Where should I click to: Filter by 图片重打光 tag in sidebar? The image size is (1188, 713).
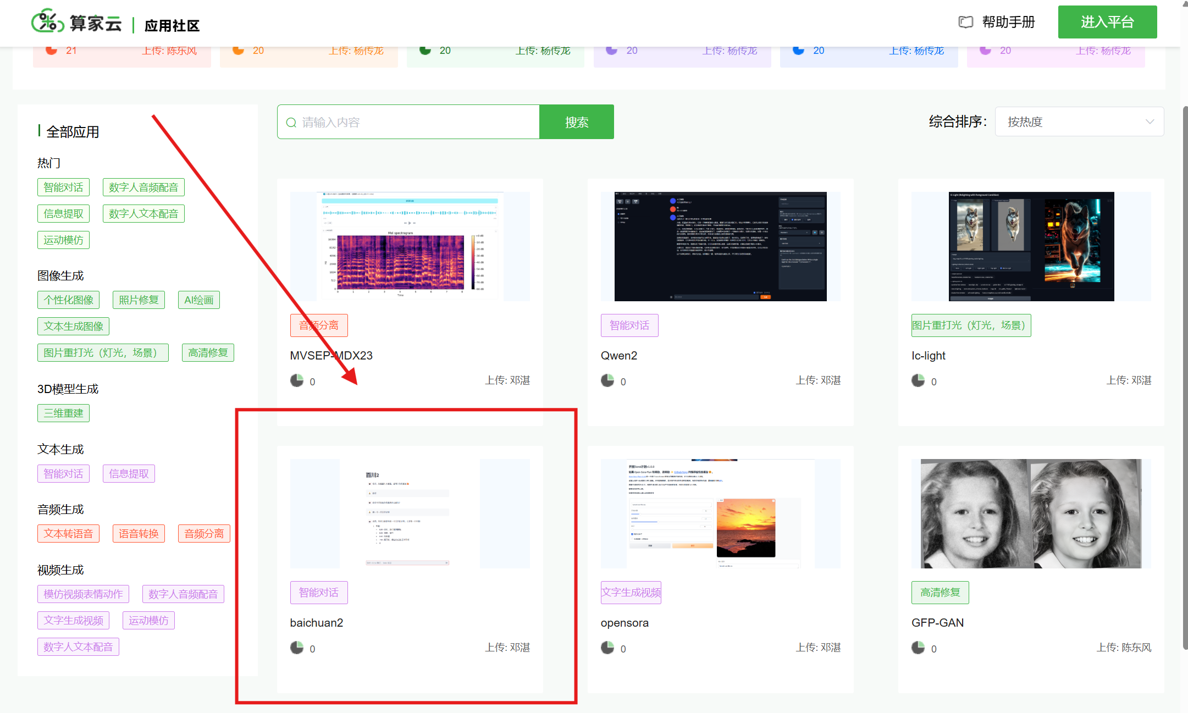[103, 353]
